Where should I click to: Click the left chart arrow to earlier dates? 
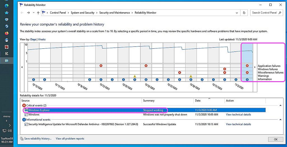pyautogui.click(x=22, y=67)
